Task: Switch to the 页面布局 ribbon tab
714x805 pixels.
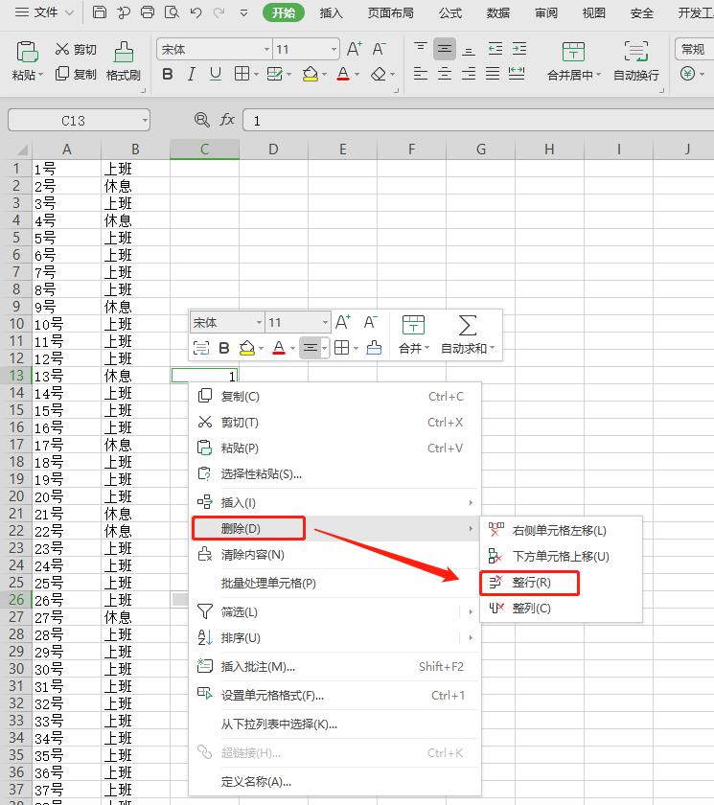Action: click(391, 12)
